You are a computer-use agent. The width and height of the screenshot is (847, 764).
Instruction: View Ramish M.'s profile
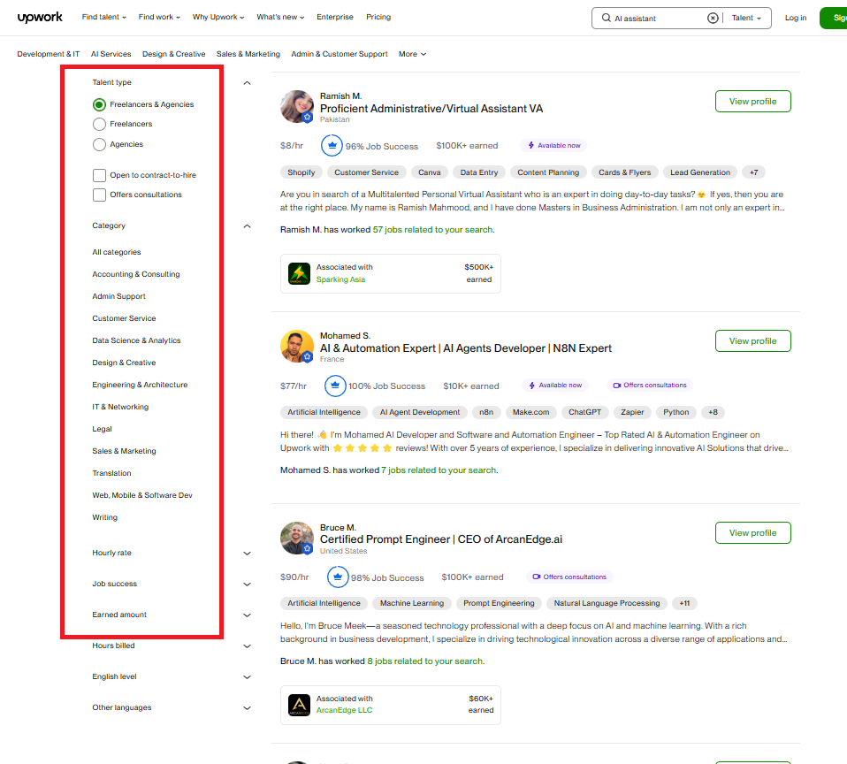[752, 102]
